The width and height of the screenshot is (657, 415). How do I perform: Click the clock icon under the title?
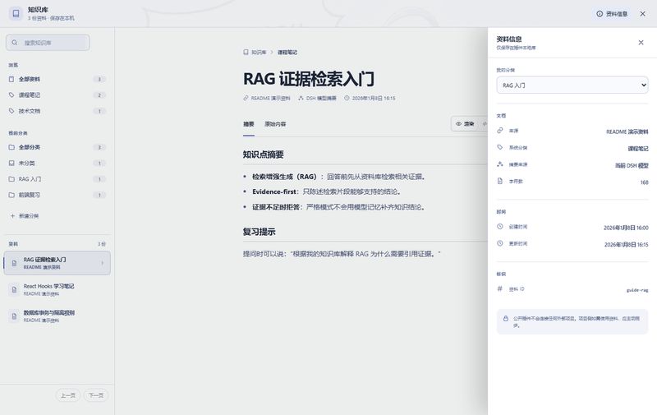tap(347, 98)
